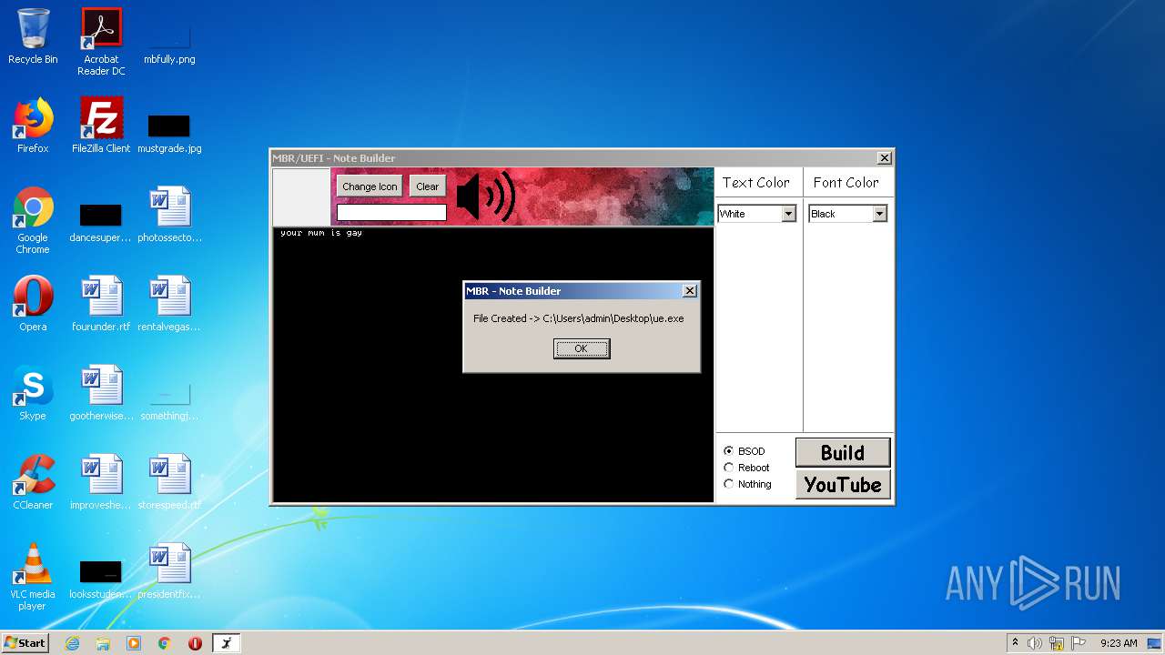The image size is (1165, 655).
Task: Open the VLC media player shortcut
Action: point(33,577)
